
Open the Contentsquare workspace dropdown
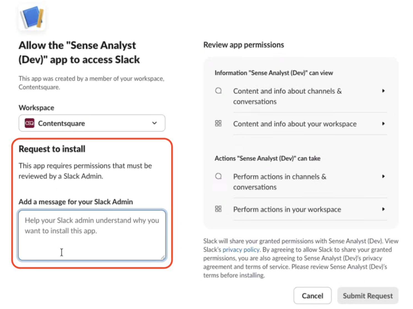(92, 123)
